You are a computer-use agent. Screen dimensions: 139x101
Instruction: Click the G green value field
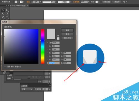pos(56,56)
